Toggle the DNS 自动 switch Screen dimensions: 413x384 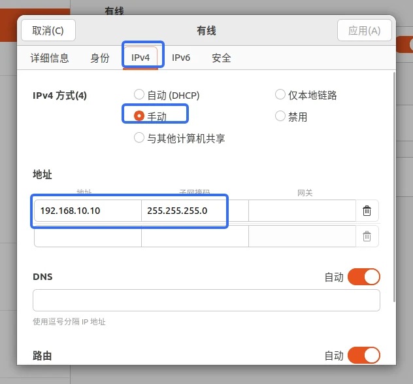pyautogui.click(x=364, y=277)
